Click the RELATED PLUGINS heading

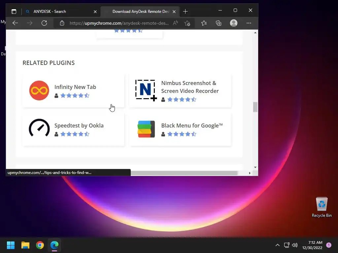tap(49, 63)
